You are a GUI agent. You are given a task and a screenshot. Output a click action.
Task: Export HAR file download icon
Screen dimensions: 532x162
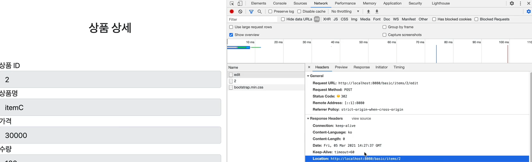tap(377, 12)
